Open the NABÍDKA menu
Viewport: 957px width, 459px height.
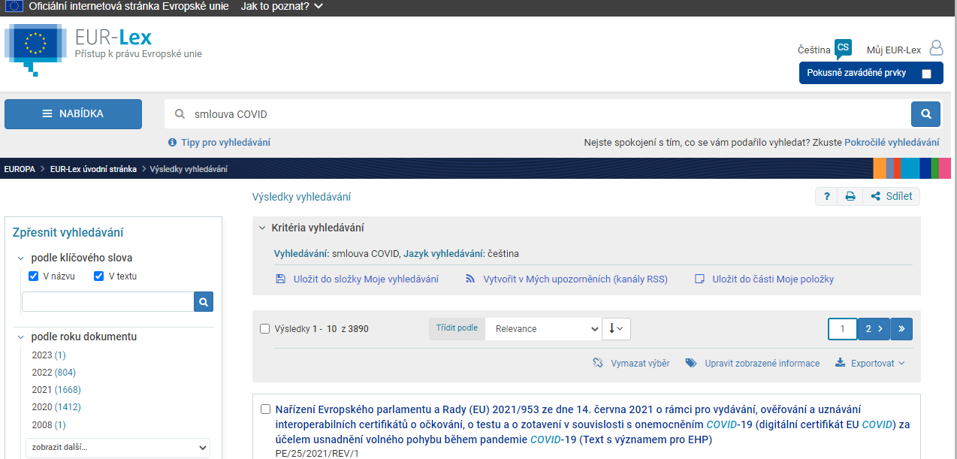point(73,114)
